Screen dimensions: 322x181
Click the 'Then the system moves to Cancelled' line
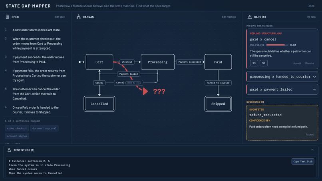click(x=35, y=173)
